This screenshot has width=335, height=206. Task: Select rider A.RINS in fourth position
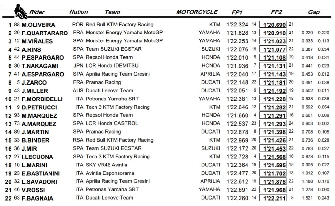tap(33, 49)
